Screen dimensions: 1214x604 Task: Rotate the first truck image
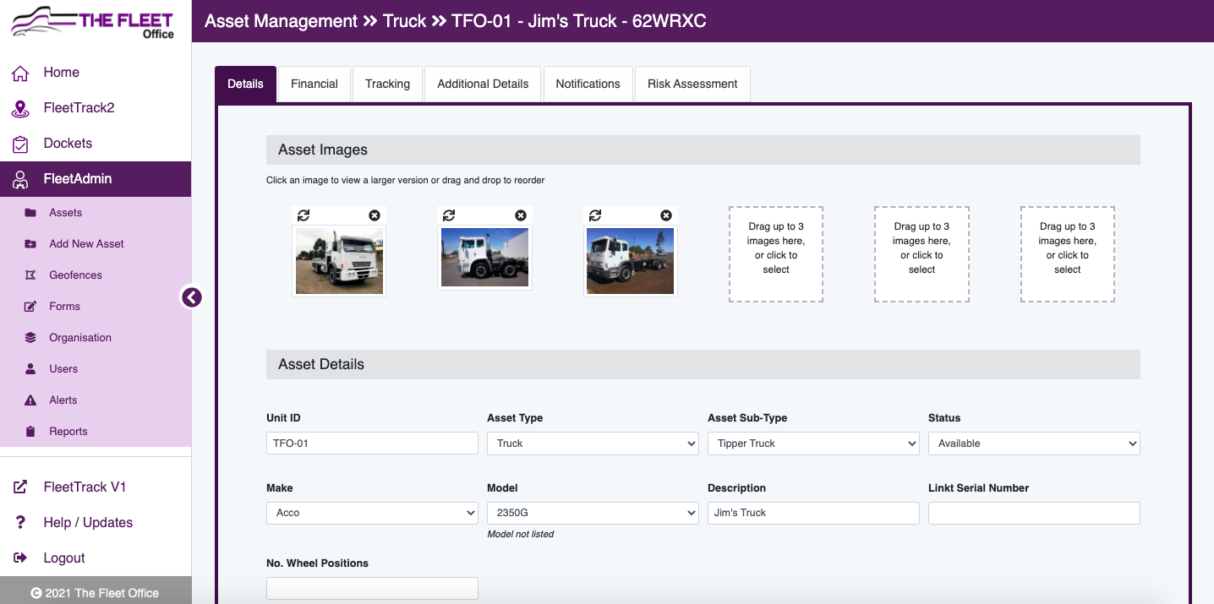click(x=304, y=215)
